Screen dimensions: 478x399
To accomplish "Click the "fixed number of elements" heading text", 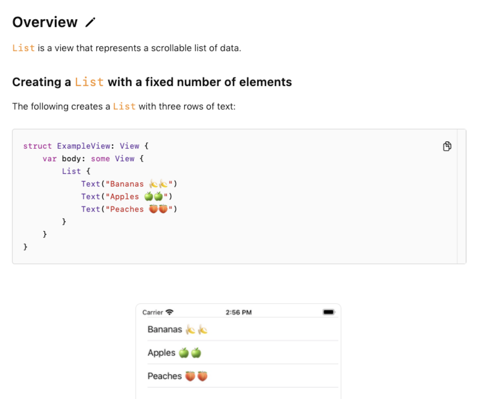I will 200,82.
